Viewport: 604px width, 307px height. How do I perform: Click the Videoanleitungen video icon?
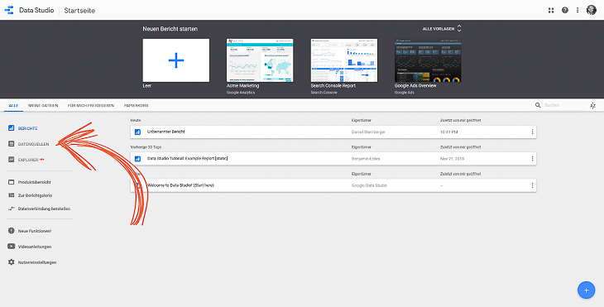coord(12,247)
